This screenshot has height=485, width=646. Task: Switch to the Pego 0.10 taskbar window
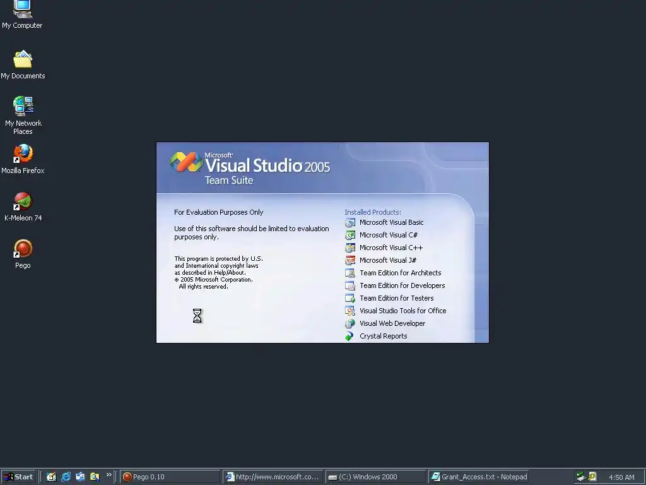point(170,477)
